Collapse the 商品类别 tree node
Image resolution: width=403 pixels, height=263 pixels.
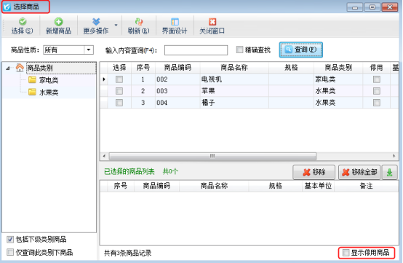(x=8, y=68)
